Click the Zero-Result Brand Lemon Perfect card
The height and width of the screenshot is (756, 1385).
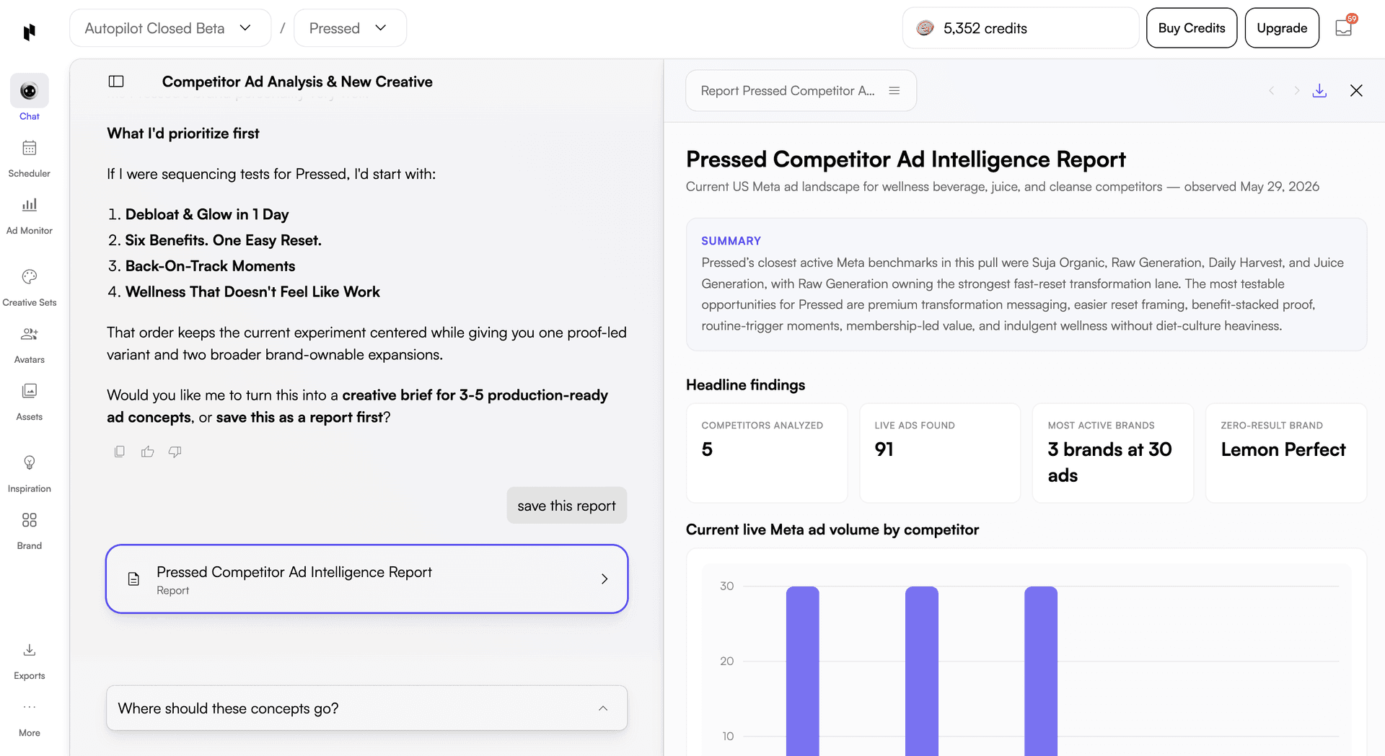pos(1286,453)
